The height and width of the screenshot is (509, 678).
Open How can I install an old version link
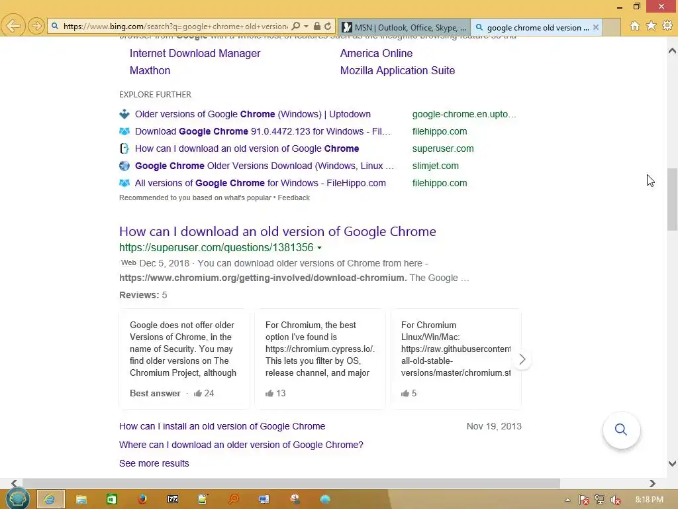pos(222,426)
